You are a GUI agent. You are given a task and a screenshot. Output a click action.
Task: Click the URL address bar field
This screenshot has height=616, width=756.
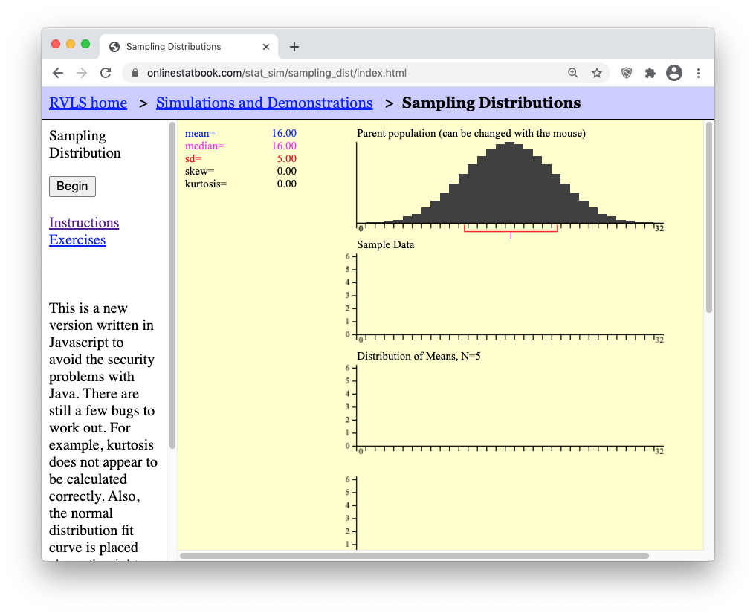pyautogui.click(x=335, y=73)
